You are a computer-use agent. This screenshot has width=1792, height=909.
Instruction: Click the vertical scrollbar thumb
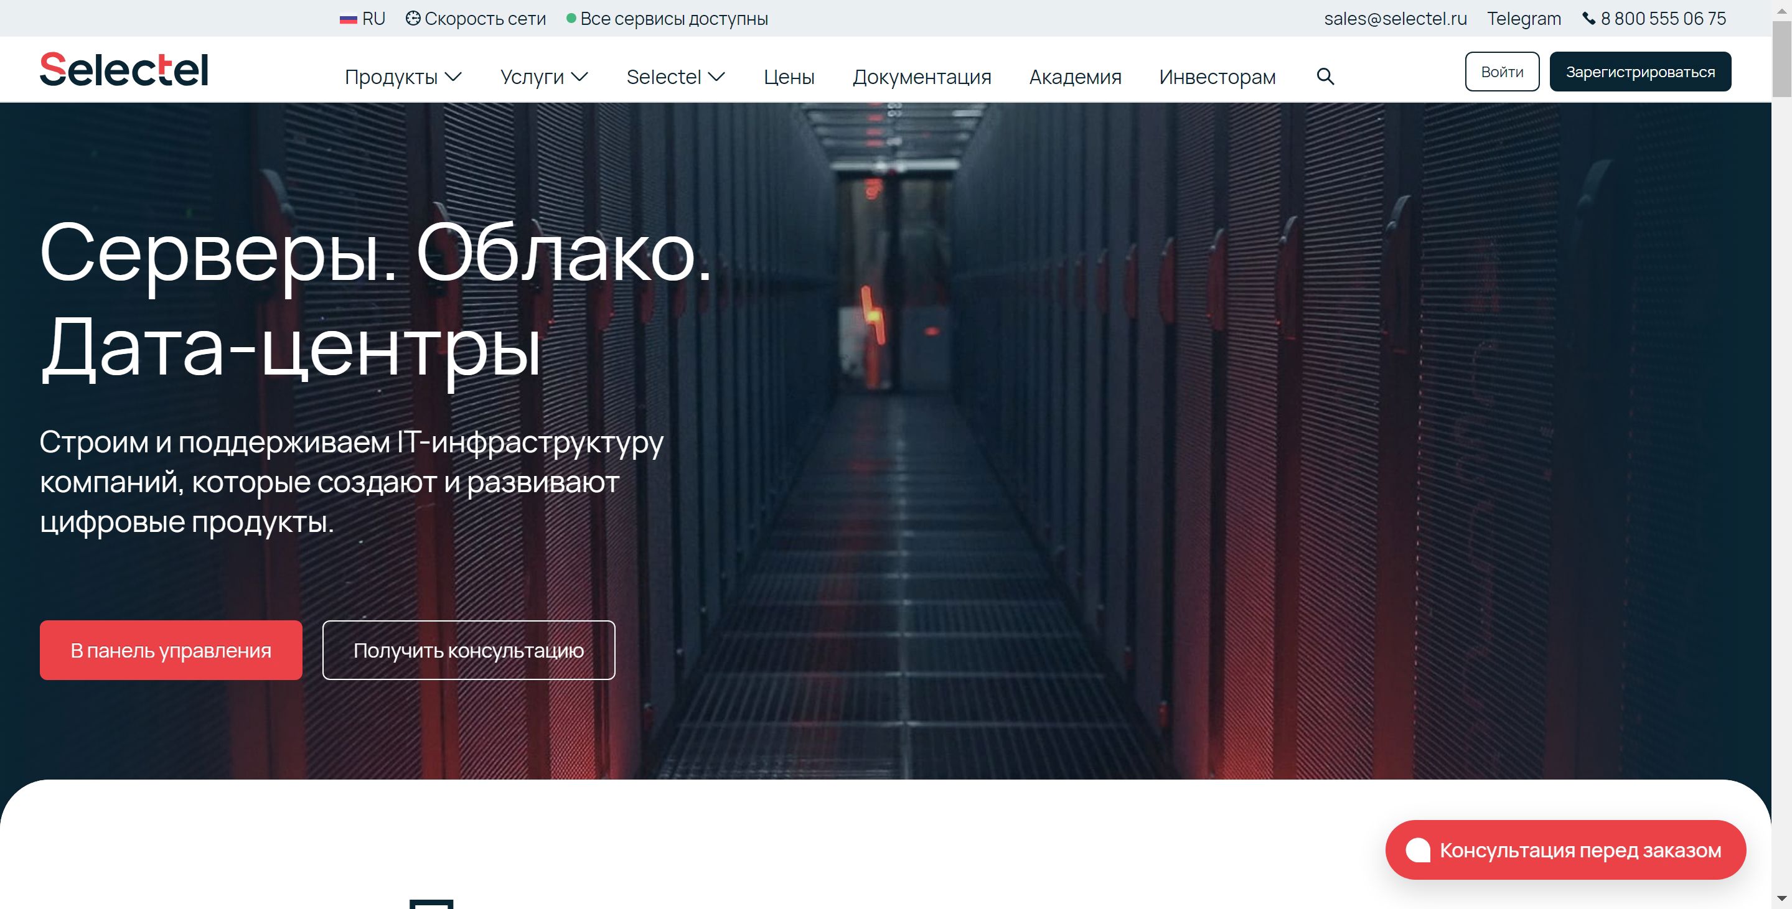[1781, 59]
